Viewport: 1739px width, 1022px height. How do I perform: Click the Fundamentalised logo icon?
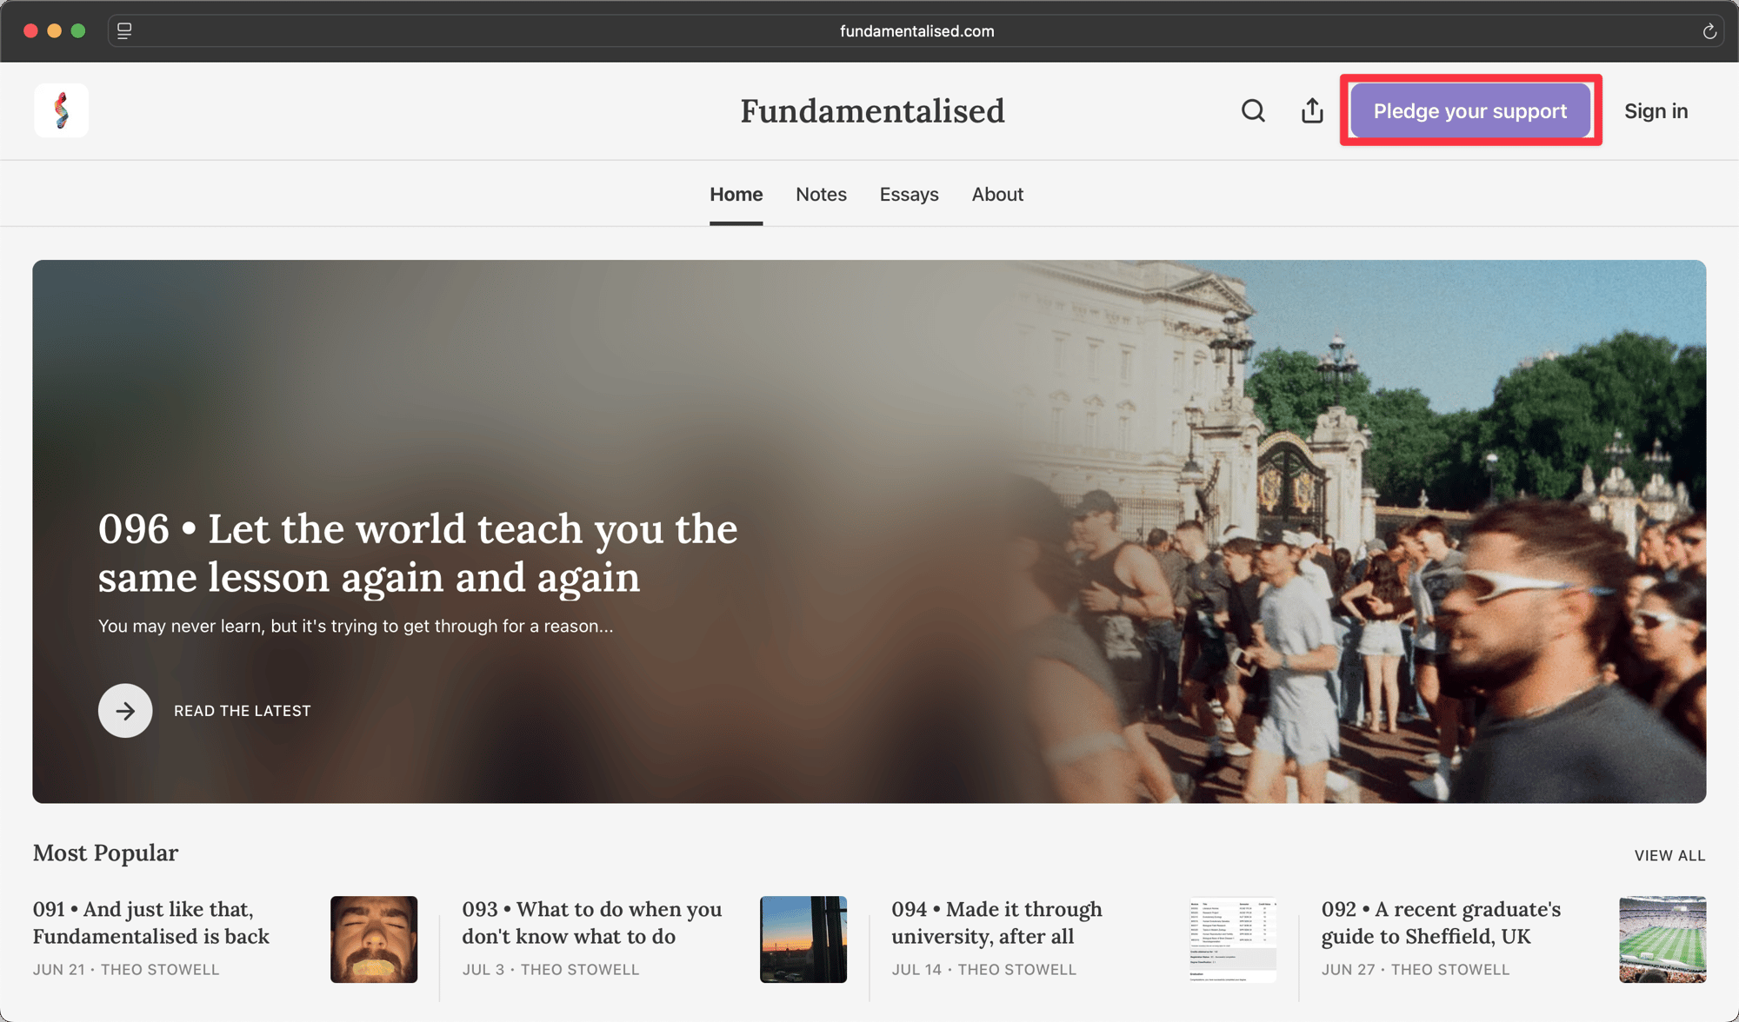pos(61,110)
